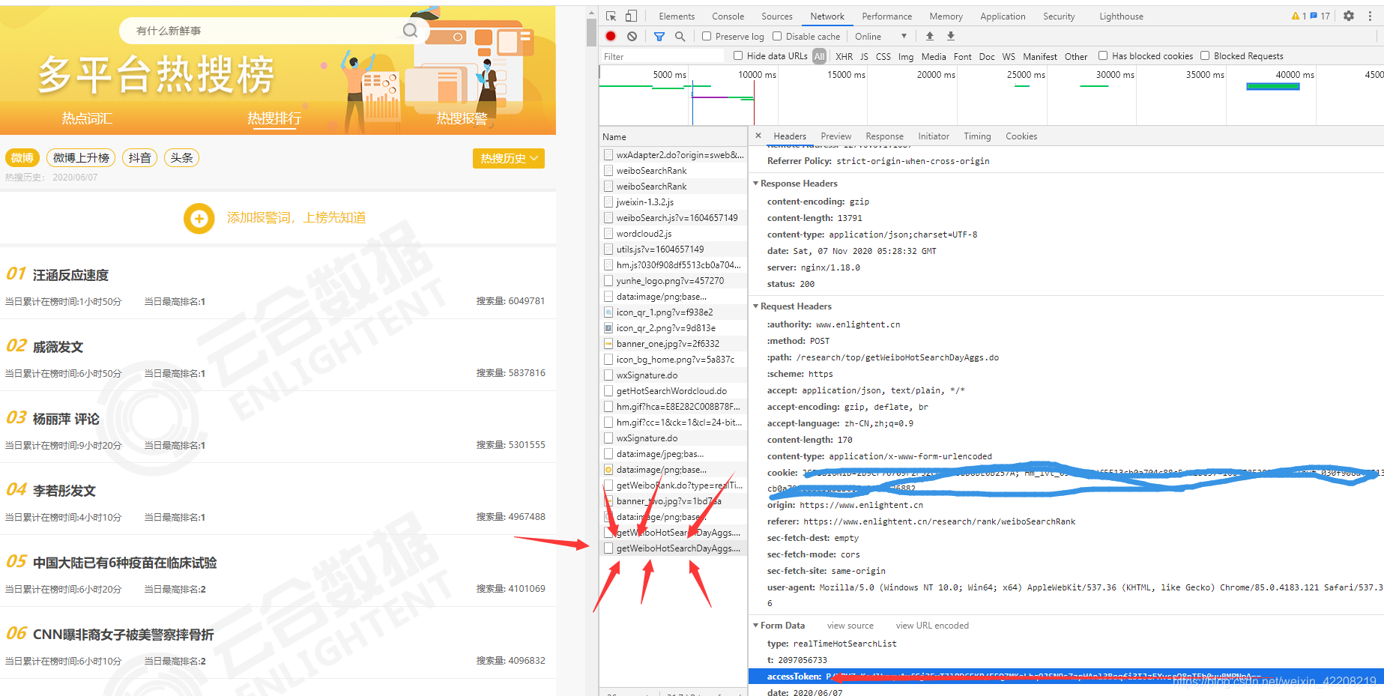Select the All filter type
This screenshot has width=1384, height=696.
[x=820, y=56]
